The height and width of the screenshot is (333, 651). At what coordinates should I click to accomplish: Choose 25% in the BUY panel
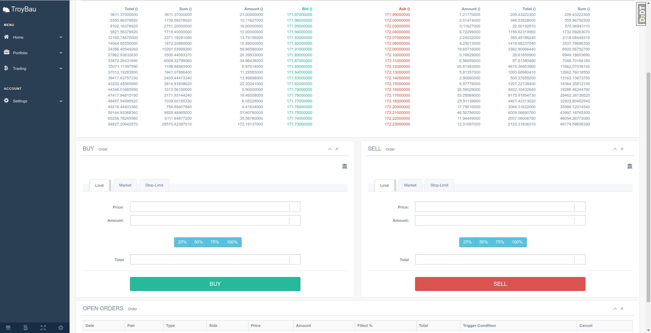point(182,242)
